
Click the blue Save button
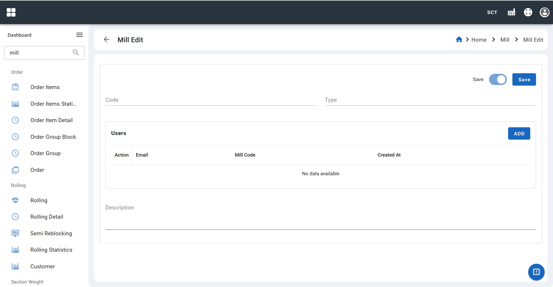point(524,80)
